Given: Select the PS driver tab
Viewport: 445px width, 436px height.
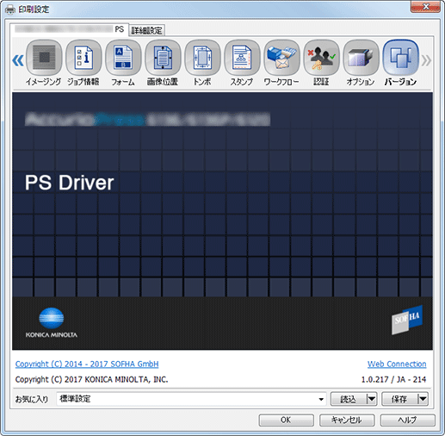Looking at the screenshot, I should [x=70, y=29].
